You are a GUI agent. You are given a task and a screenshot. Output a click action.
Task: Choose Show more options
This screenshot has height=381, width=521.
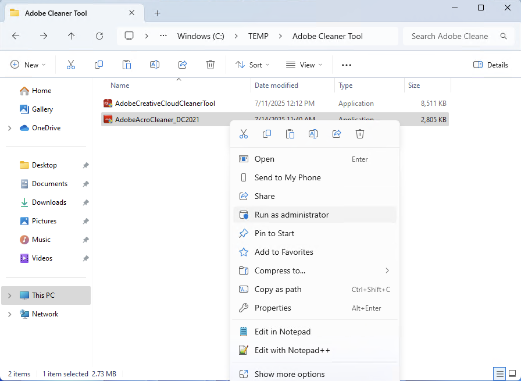289,374
